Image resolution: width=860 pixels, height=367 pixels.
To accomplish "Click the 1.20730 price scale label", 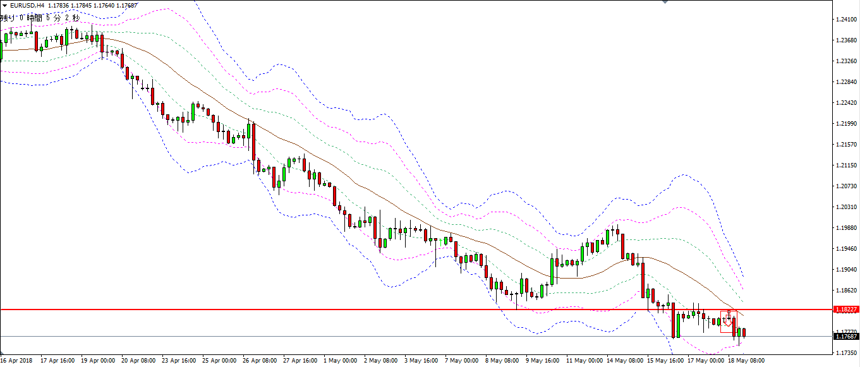I will [x=845, y=186].
